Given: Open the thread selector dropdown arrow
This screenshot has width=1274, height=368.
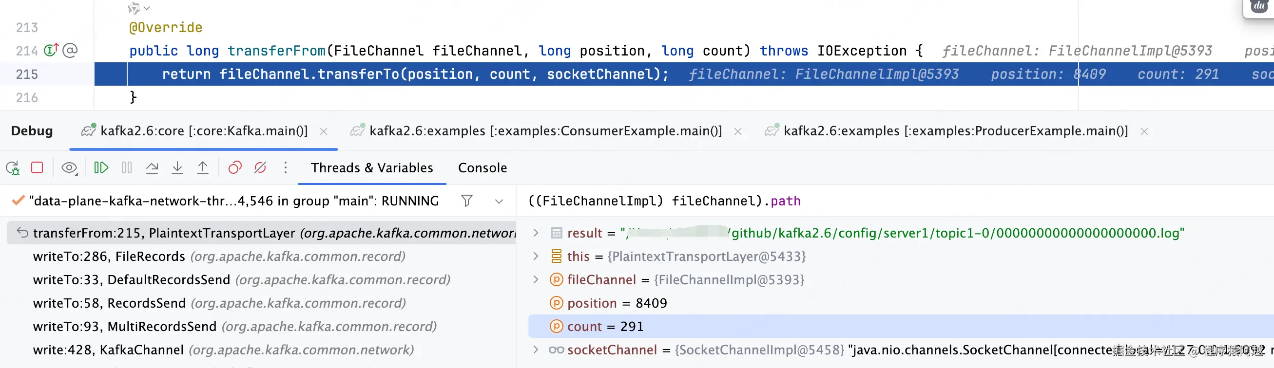Looking at the screenshot, I should coord(499,201).
